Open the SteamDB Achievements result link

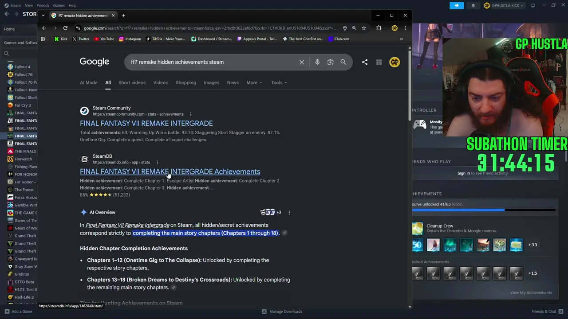(x=170, y=171)
